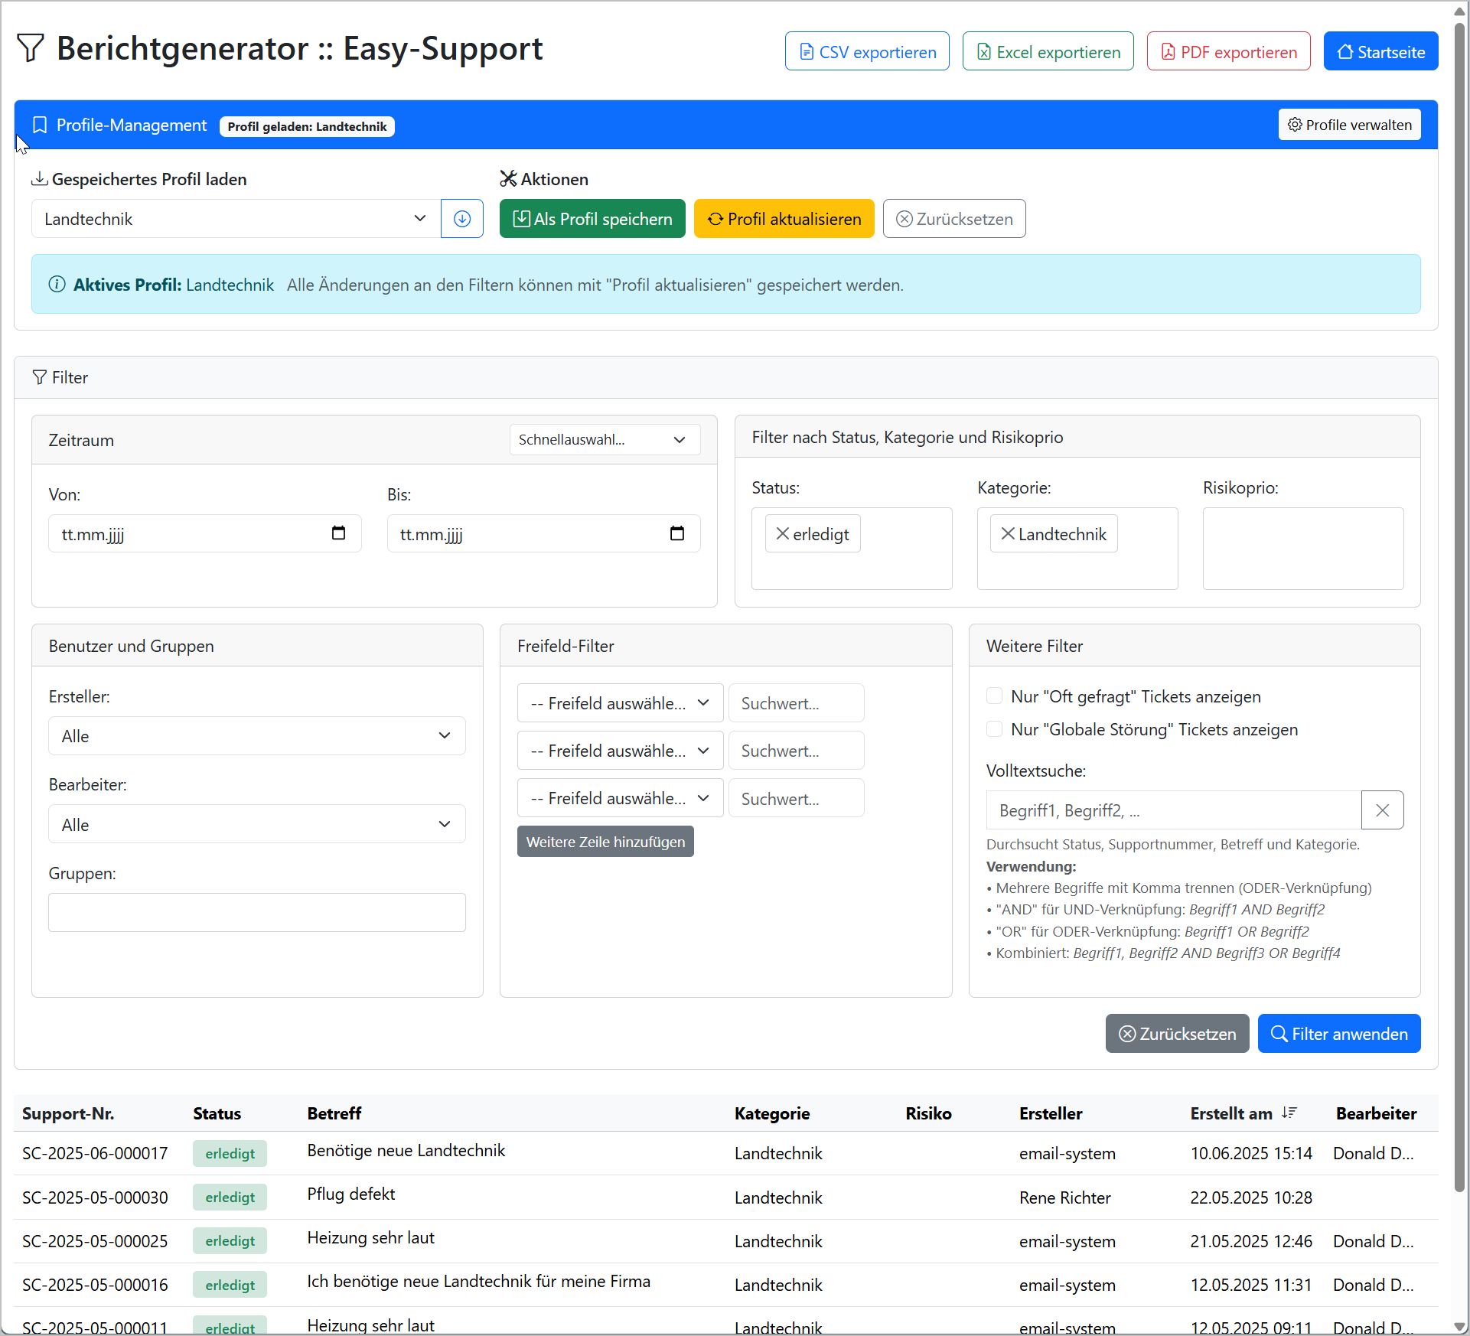Expand the Ersteller dropdown

[256, 736]
